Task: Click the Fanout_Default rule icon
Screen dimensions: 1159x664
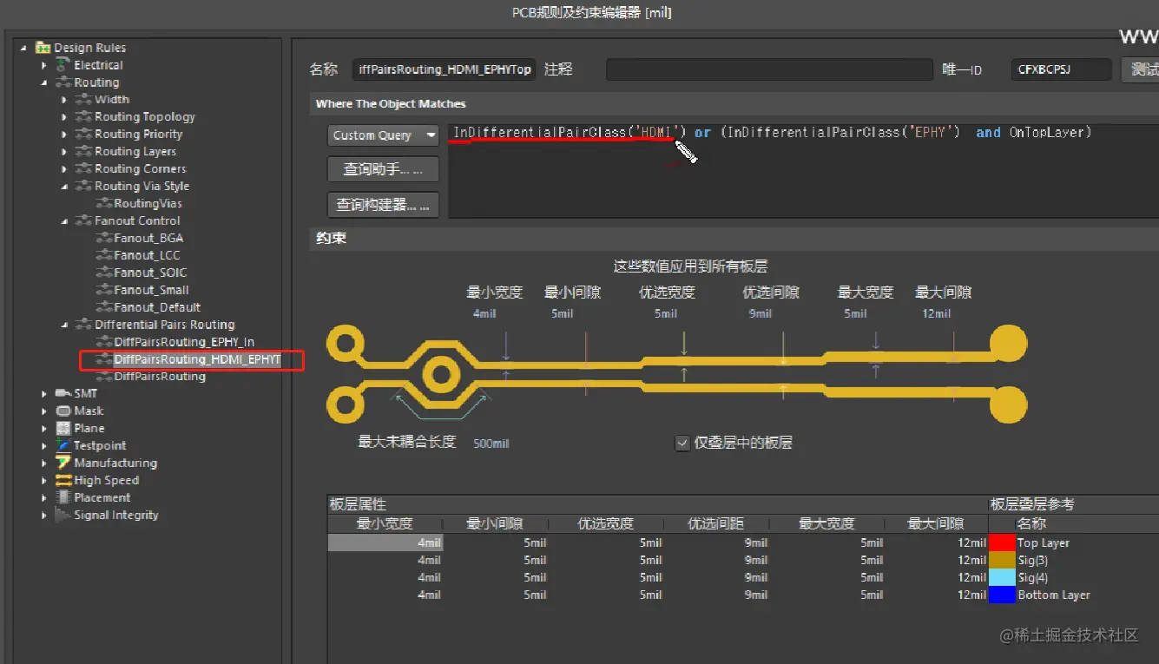Action: 104,308
